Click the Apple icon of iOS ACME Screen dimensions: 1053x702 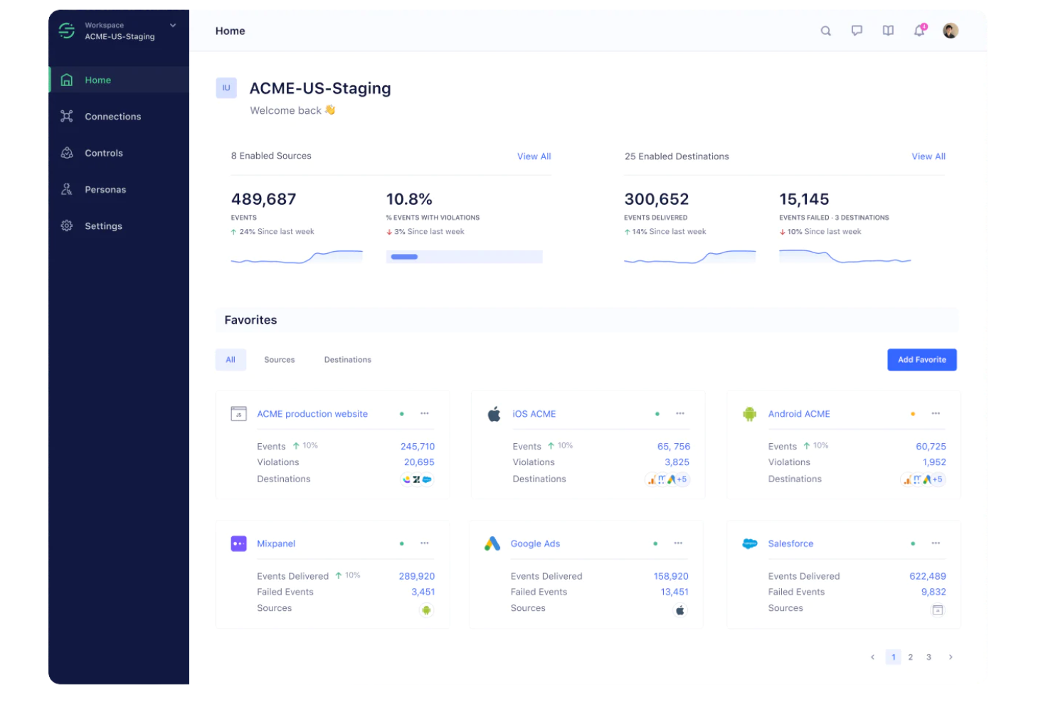click(494, 414)
